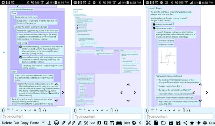Tap the right navigation arrow in middle screen
215x126 pixels.
coord(134,93)
